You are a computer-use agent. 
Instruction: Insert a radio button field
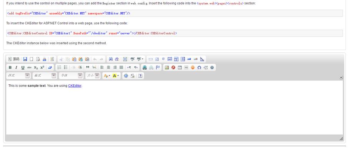pyautogui.click(x=163, y=59)
